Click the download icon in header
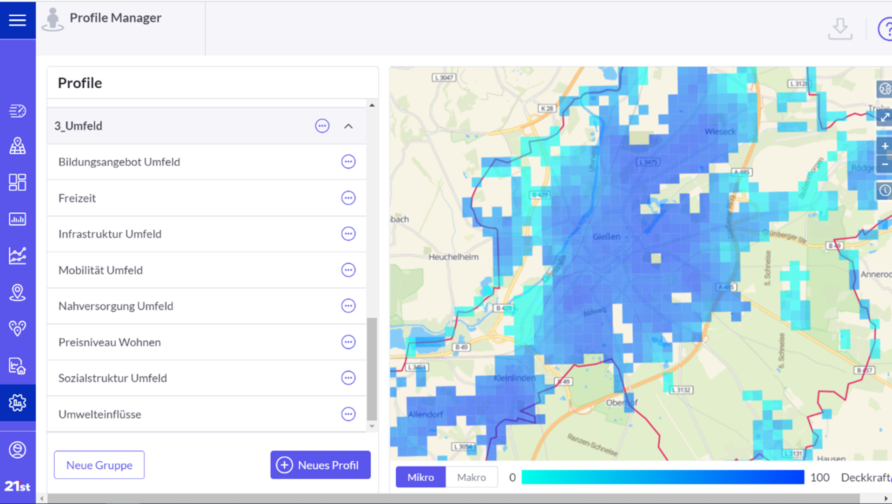This screenshot has width=892, height=504. [840, 29]
